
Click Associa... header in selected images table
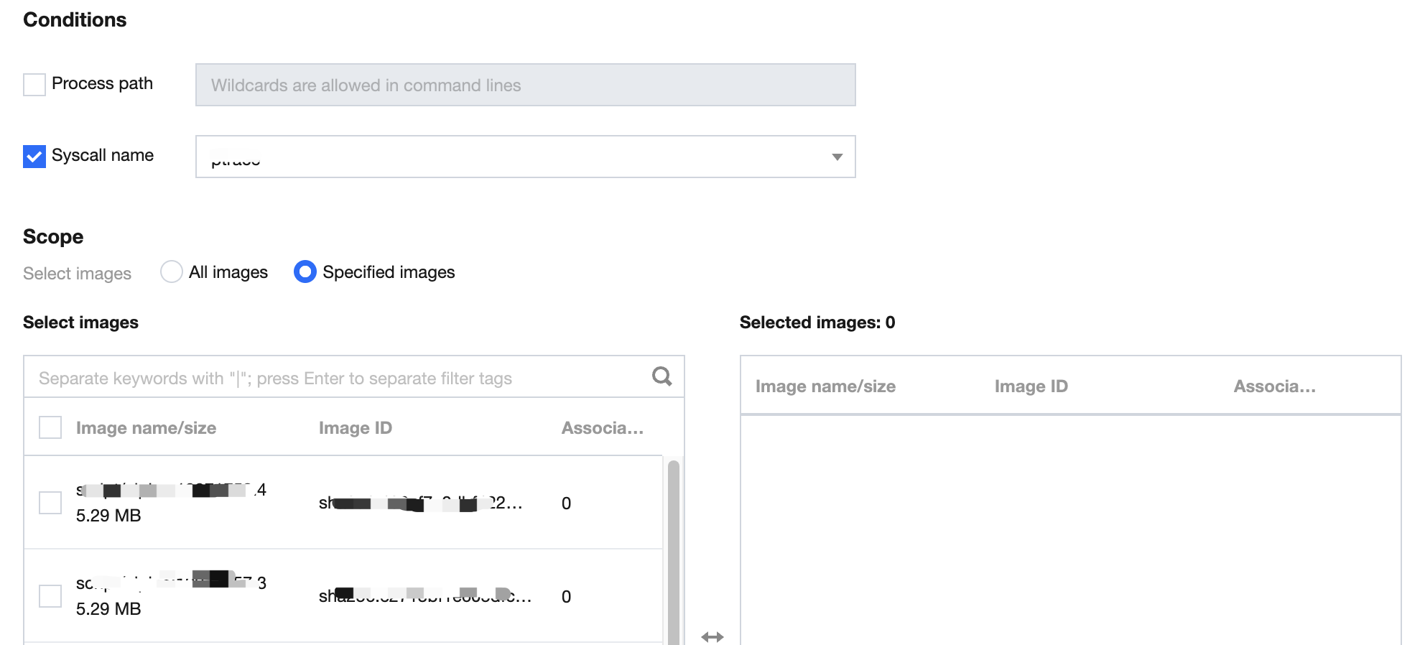click(1275, 386)
